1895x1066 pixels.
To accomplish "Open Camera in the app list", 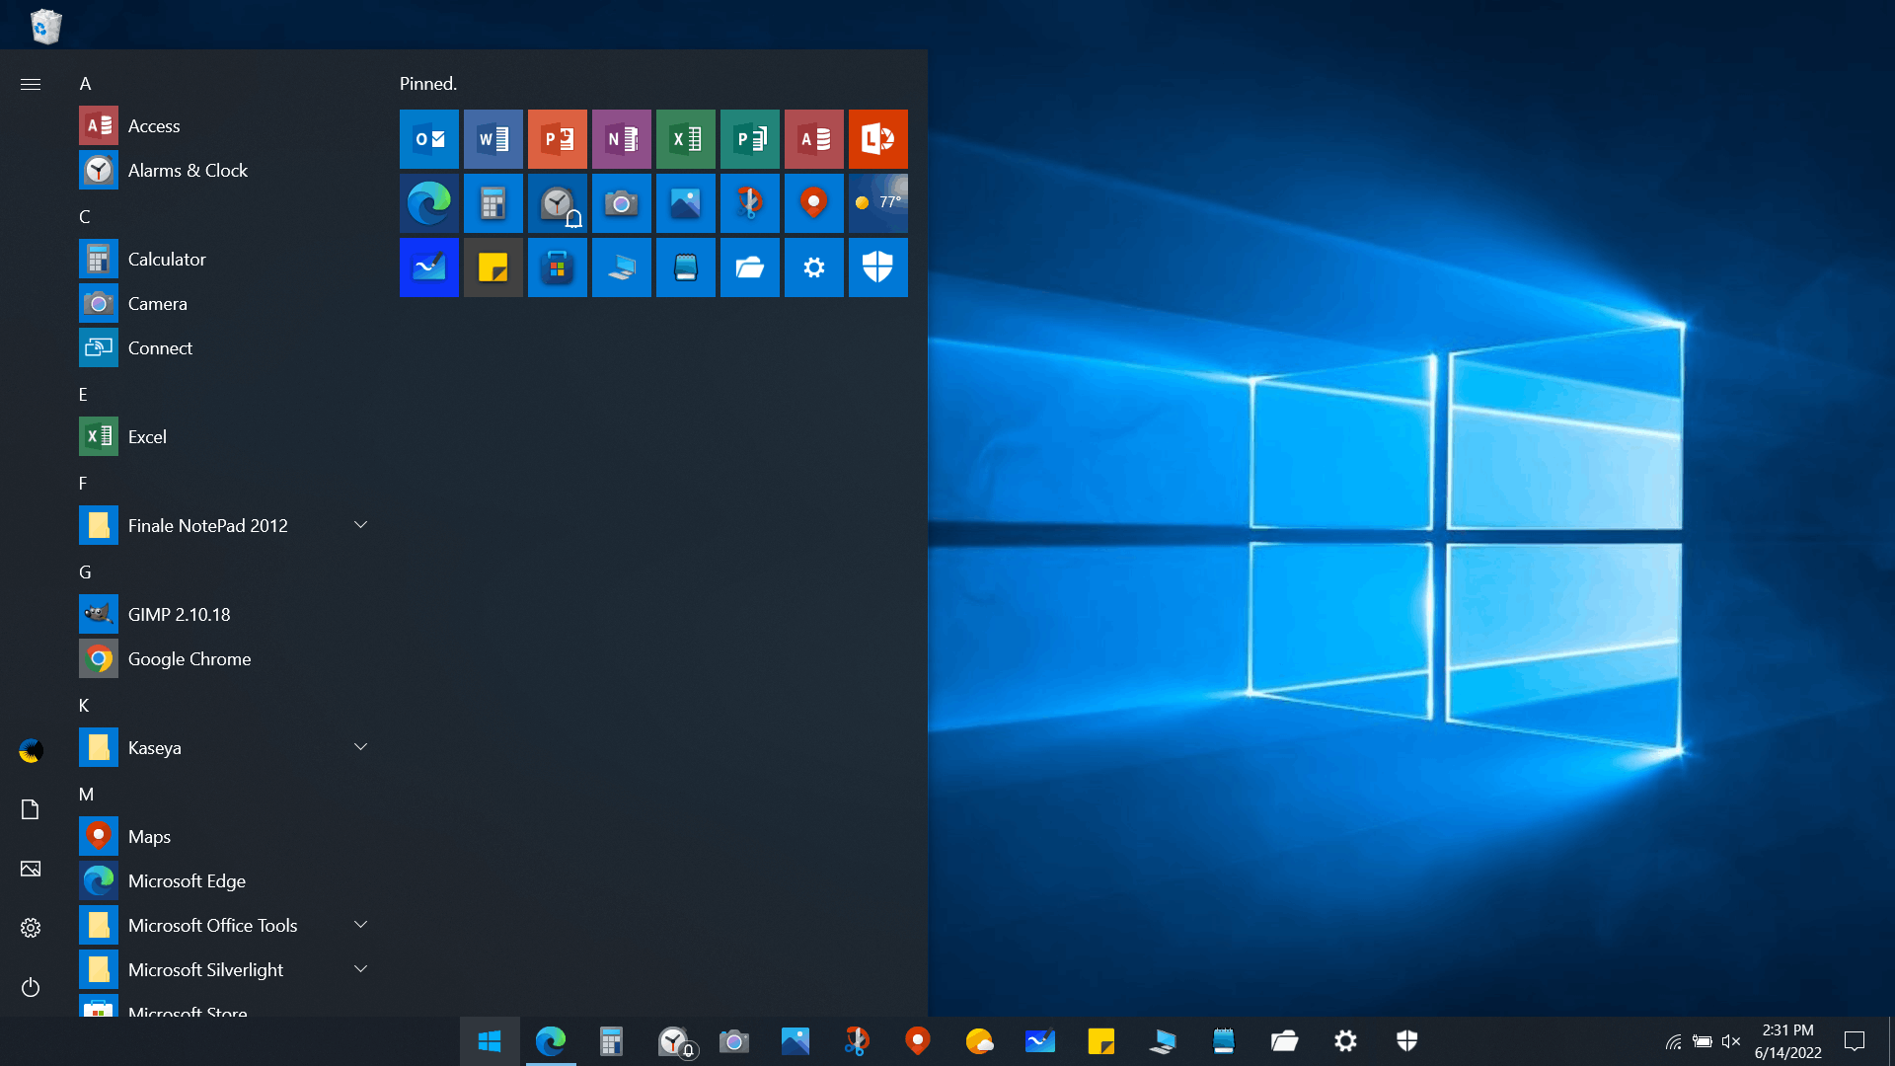I will click(227, 304).
